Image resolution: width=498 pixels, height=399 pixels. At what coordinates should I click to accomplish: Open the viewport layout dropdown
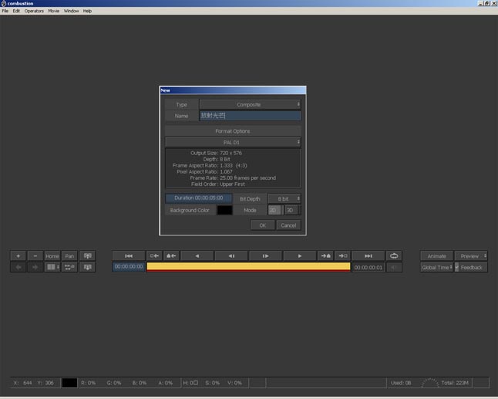(52, 267)
